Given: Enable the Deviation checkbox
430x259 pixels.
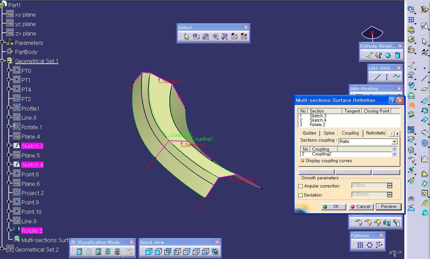Looking at the screenshot, I should pos(300,195).
